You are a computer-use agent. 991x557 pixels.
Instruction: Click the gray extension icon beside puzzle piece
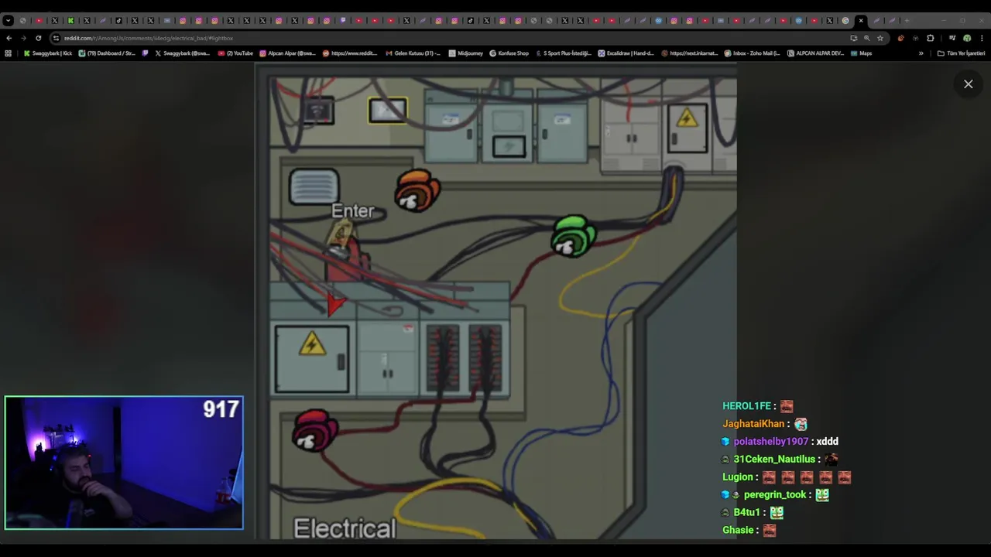[x=916, y=38]
